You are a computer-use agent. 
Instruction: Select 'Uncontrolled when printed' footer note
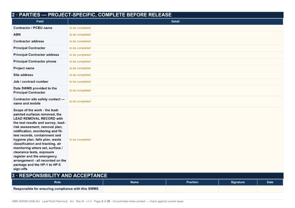129,201
